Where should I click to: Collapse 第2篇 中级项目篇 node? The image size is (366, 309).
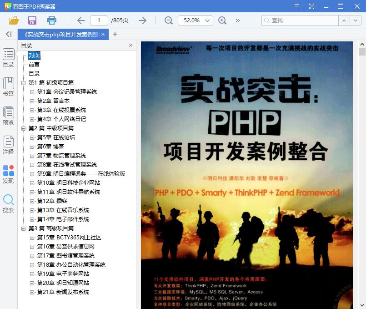[23, 128]
